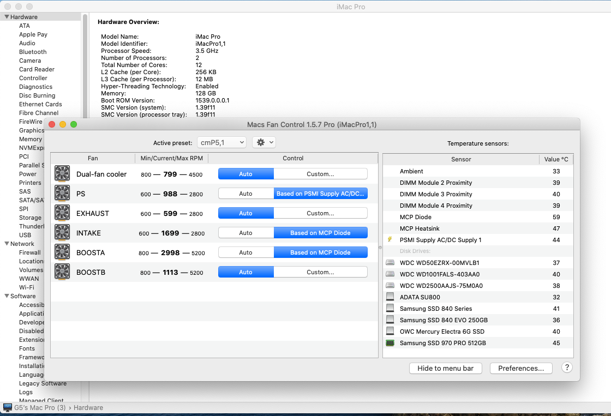Click the PSMI Supply lightning bolt icon
Viewport: 611px width, 416px height.
pos(390,239)
